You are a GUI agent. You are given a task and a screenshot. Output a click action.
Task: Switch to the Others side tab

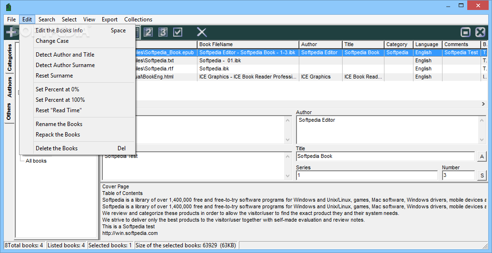[x=10, y=111]
